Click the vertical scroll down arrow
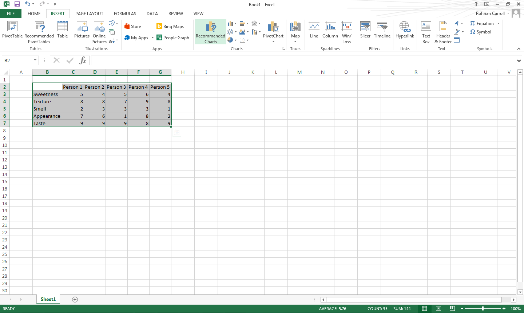 pos(520,292)
